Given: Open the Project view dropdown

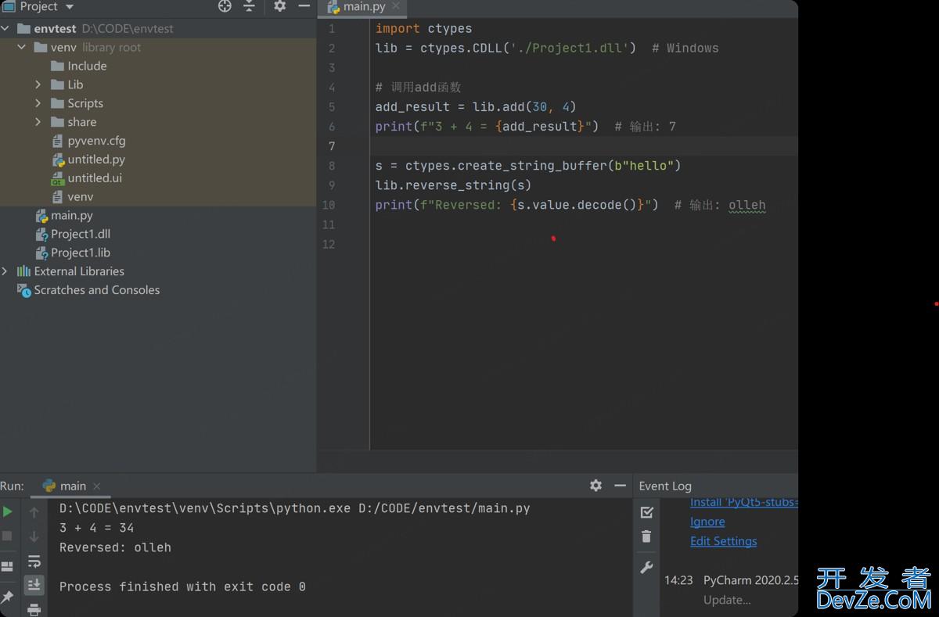Looking at the screenshot, I should (69, 7).
